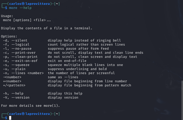Click the '--version' option text
This screenshot has height=120, width=183.
pyautogui.click(x=20, y=98)
